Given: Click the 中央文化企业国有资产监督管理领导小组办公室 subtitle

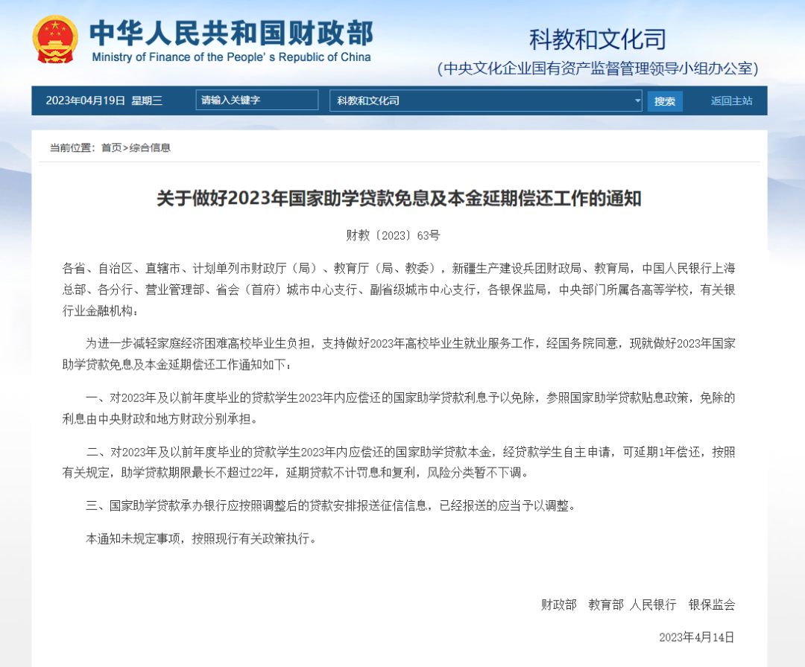Looking at the screenshot, I should point(598,68).
